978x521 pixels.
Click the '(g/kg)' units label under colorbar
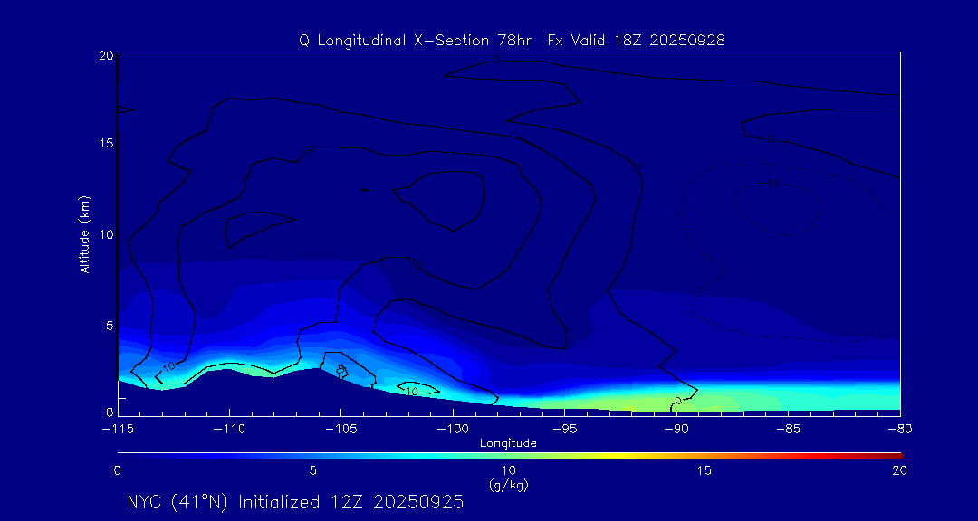click(x=508, y=485)
